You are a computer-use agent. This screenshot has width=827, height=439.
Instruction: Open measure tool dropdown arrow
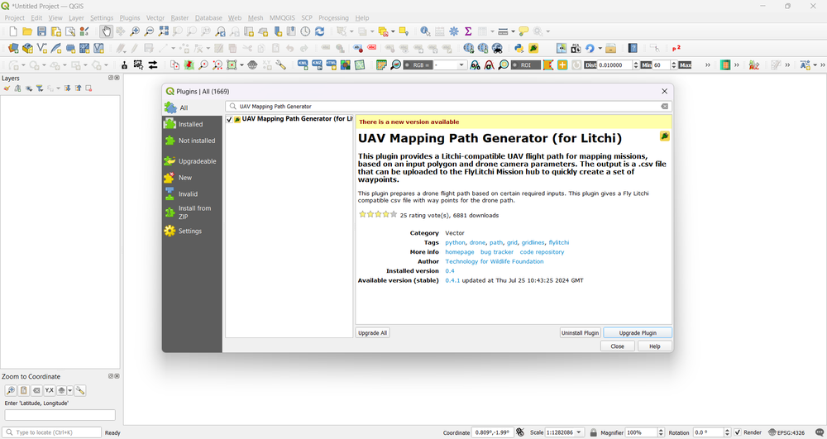tap(514, 31)
